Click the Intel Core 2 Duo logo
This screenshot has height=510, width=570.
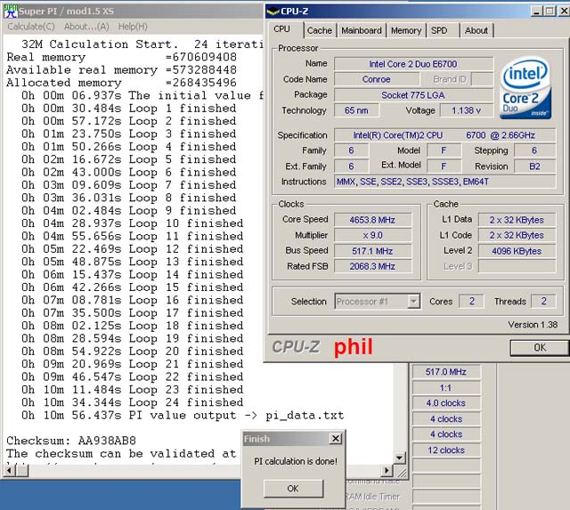[525, 88]
